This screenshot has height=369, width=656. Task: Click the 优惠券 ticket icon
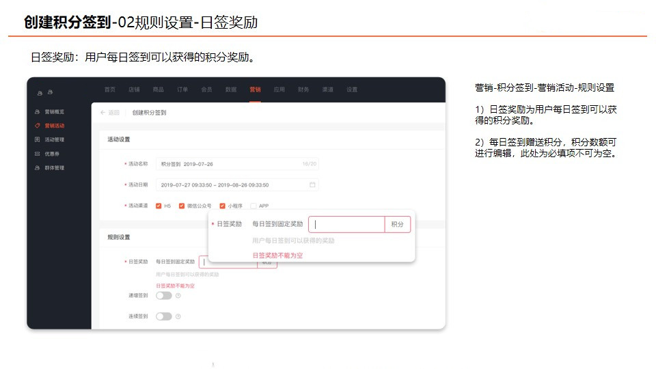(37, 154)
